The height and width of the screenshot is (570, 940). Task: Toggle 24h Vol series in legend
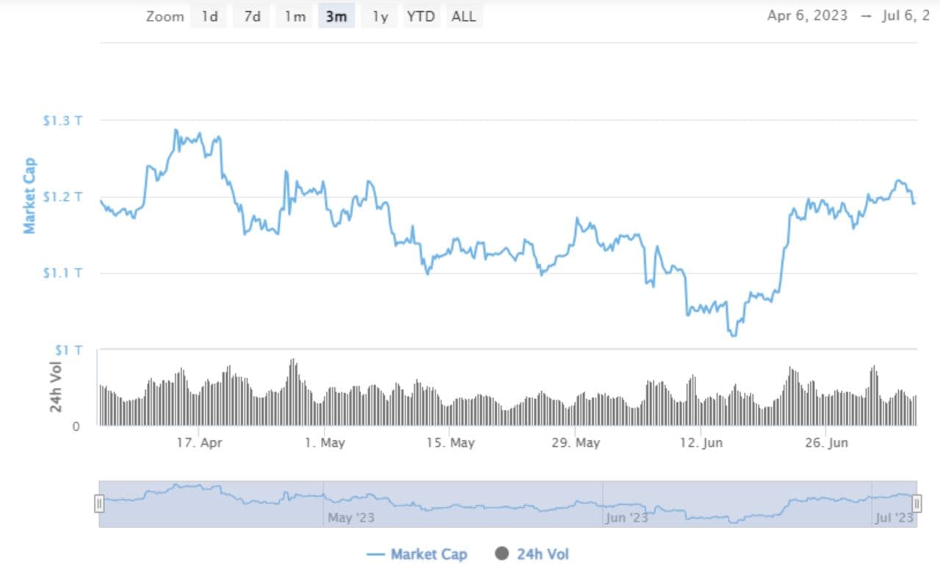point(543,554)
